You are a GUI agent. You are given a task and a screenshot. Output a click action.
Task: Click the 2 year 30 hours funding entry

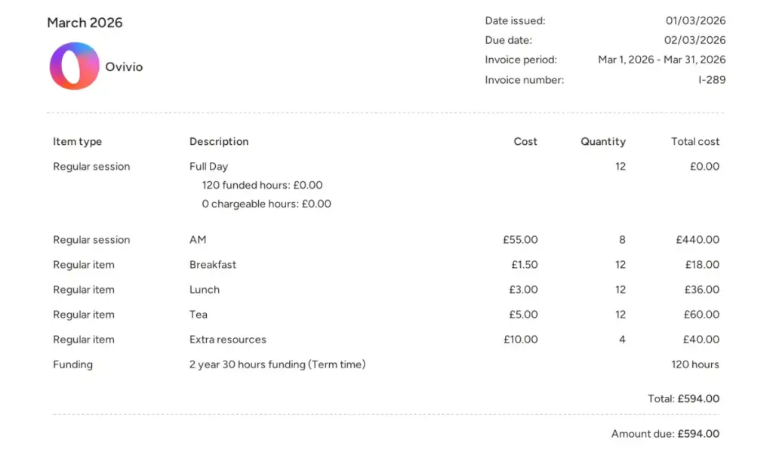(277, 364)
